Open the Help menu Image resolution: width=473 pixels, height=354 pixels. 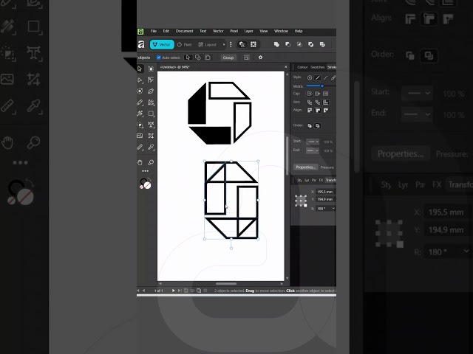point(299,31)
